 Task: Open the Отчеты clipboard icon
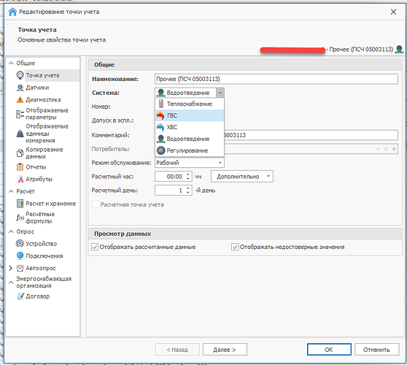tap(20, 166)
